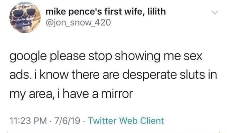Click the tweet line starting "google please stop"
The width and height of the screenshot is (227, 133).
106,57
